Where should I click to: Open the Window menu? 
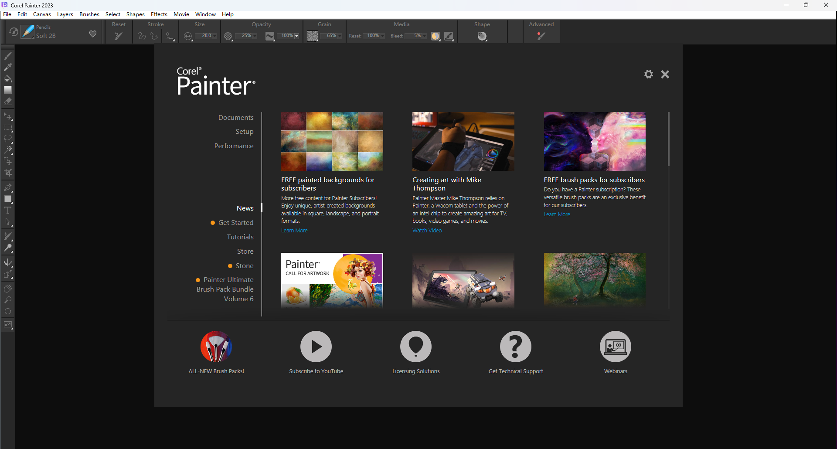[205, 14]
